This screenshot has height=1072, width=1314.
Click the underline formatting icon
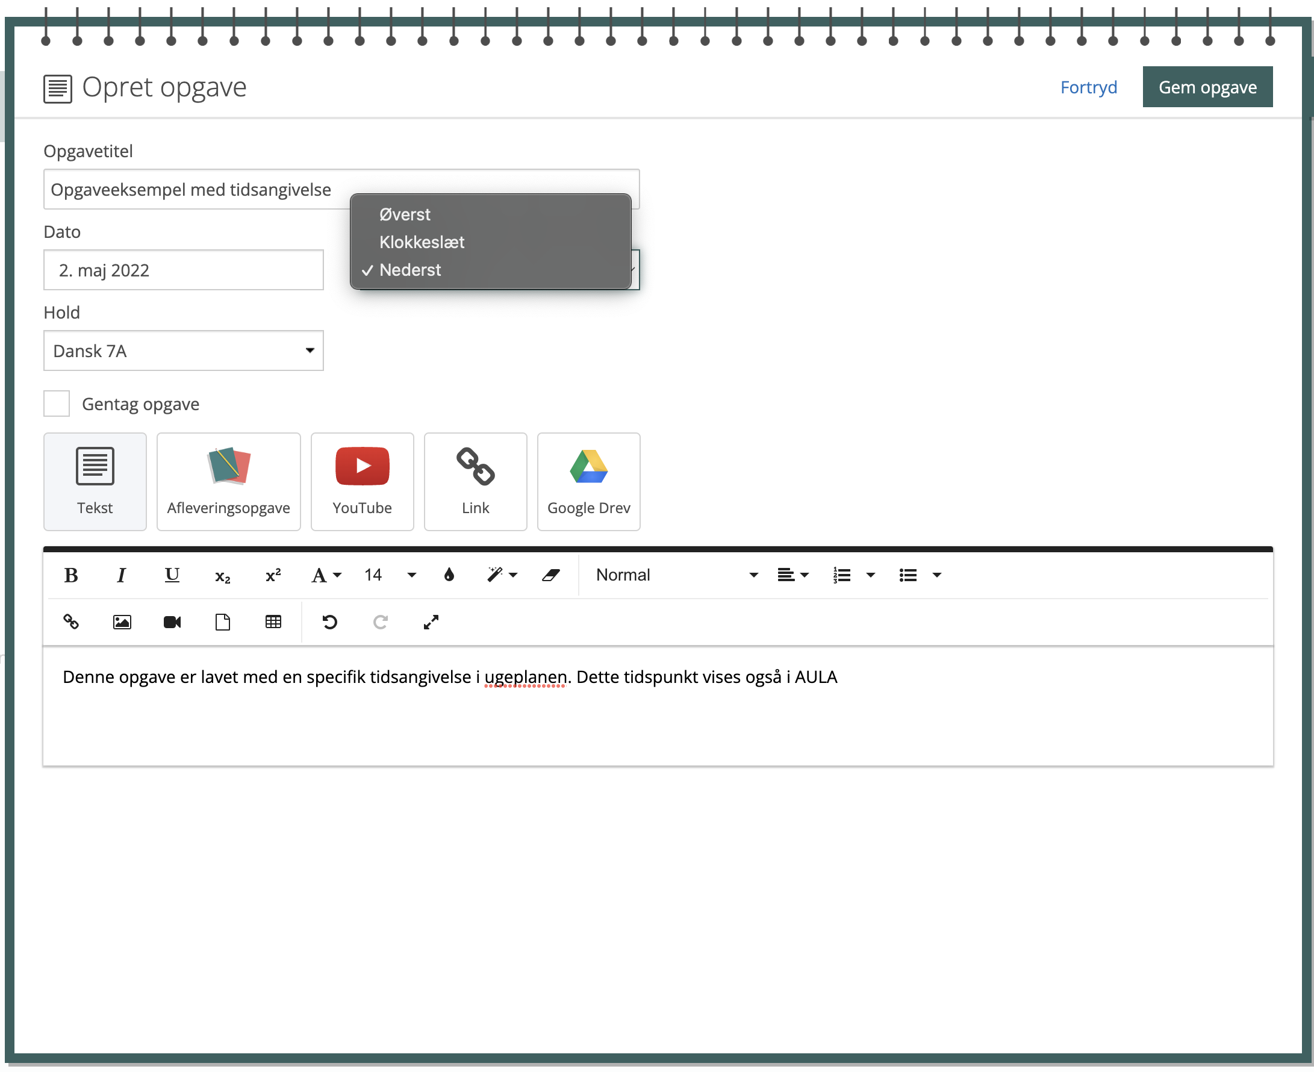[x=172, y=576]
